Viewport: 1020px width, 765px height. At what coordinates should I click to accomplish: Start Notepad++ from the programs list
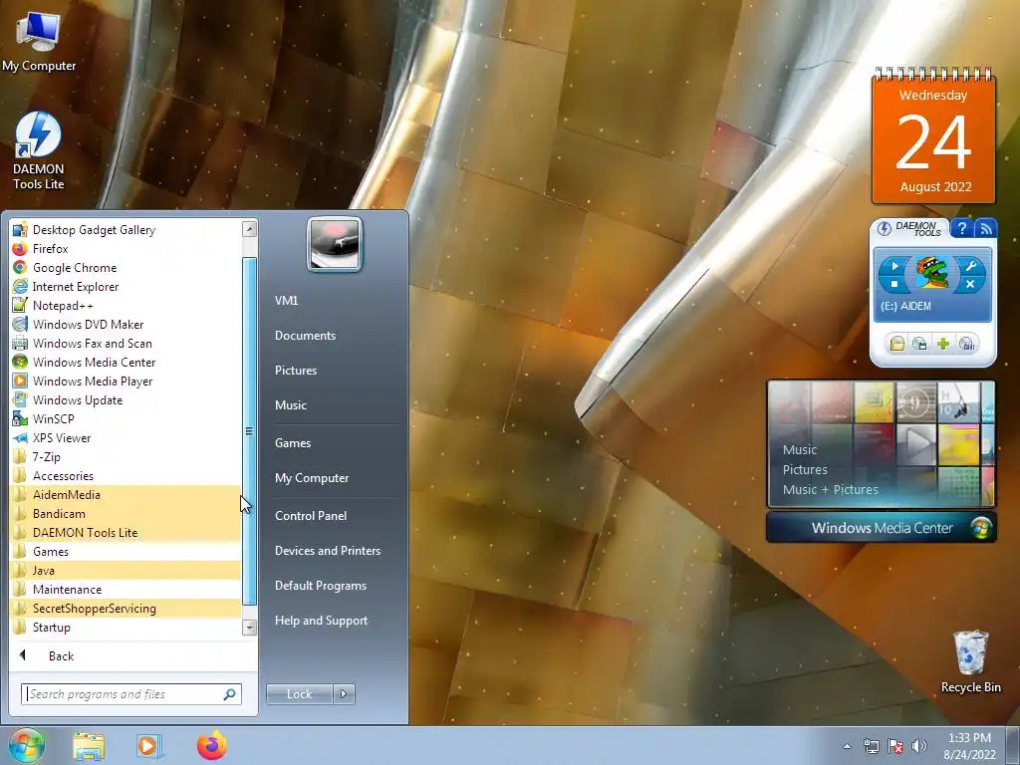pyautogui.click(x=125, y=305)
